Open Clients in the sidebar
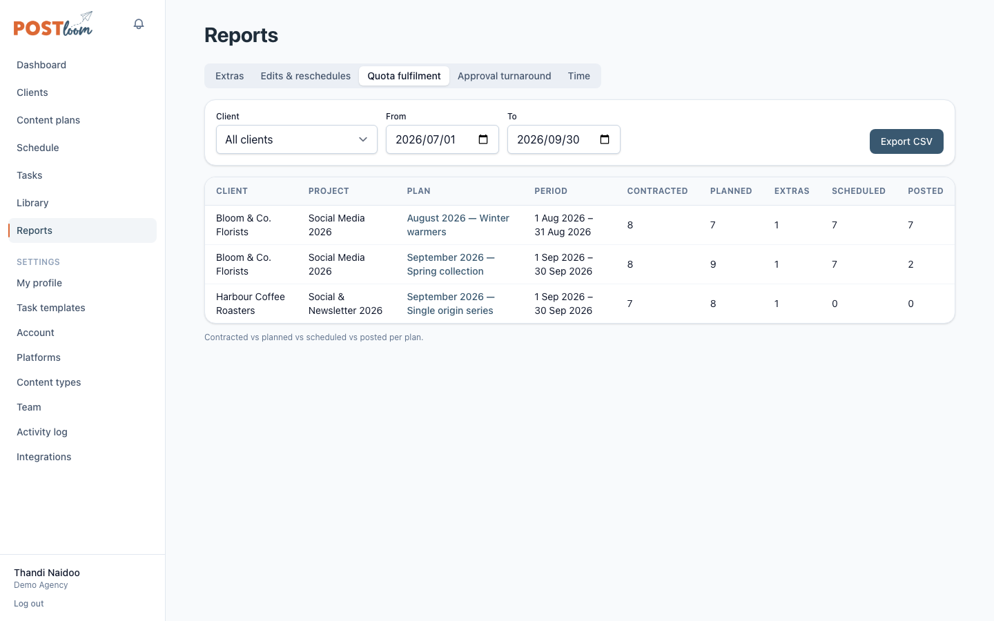 tap(83, 92)
